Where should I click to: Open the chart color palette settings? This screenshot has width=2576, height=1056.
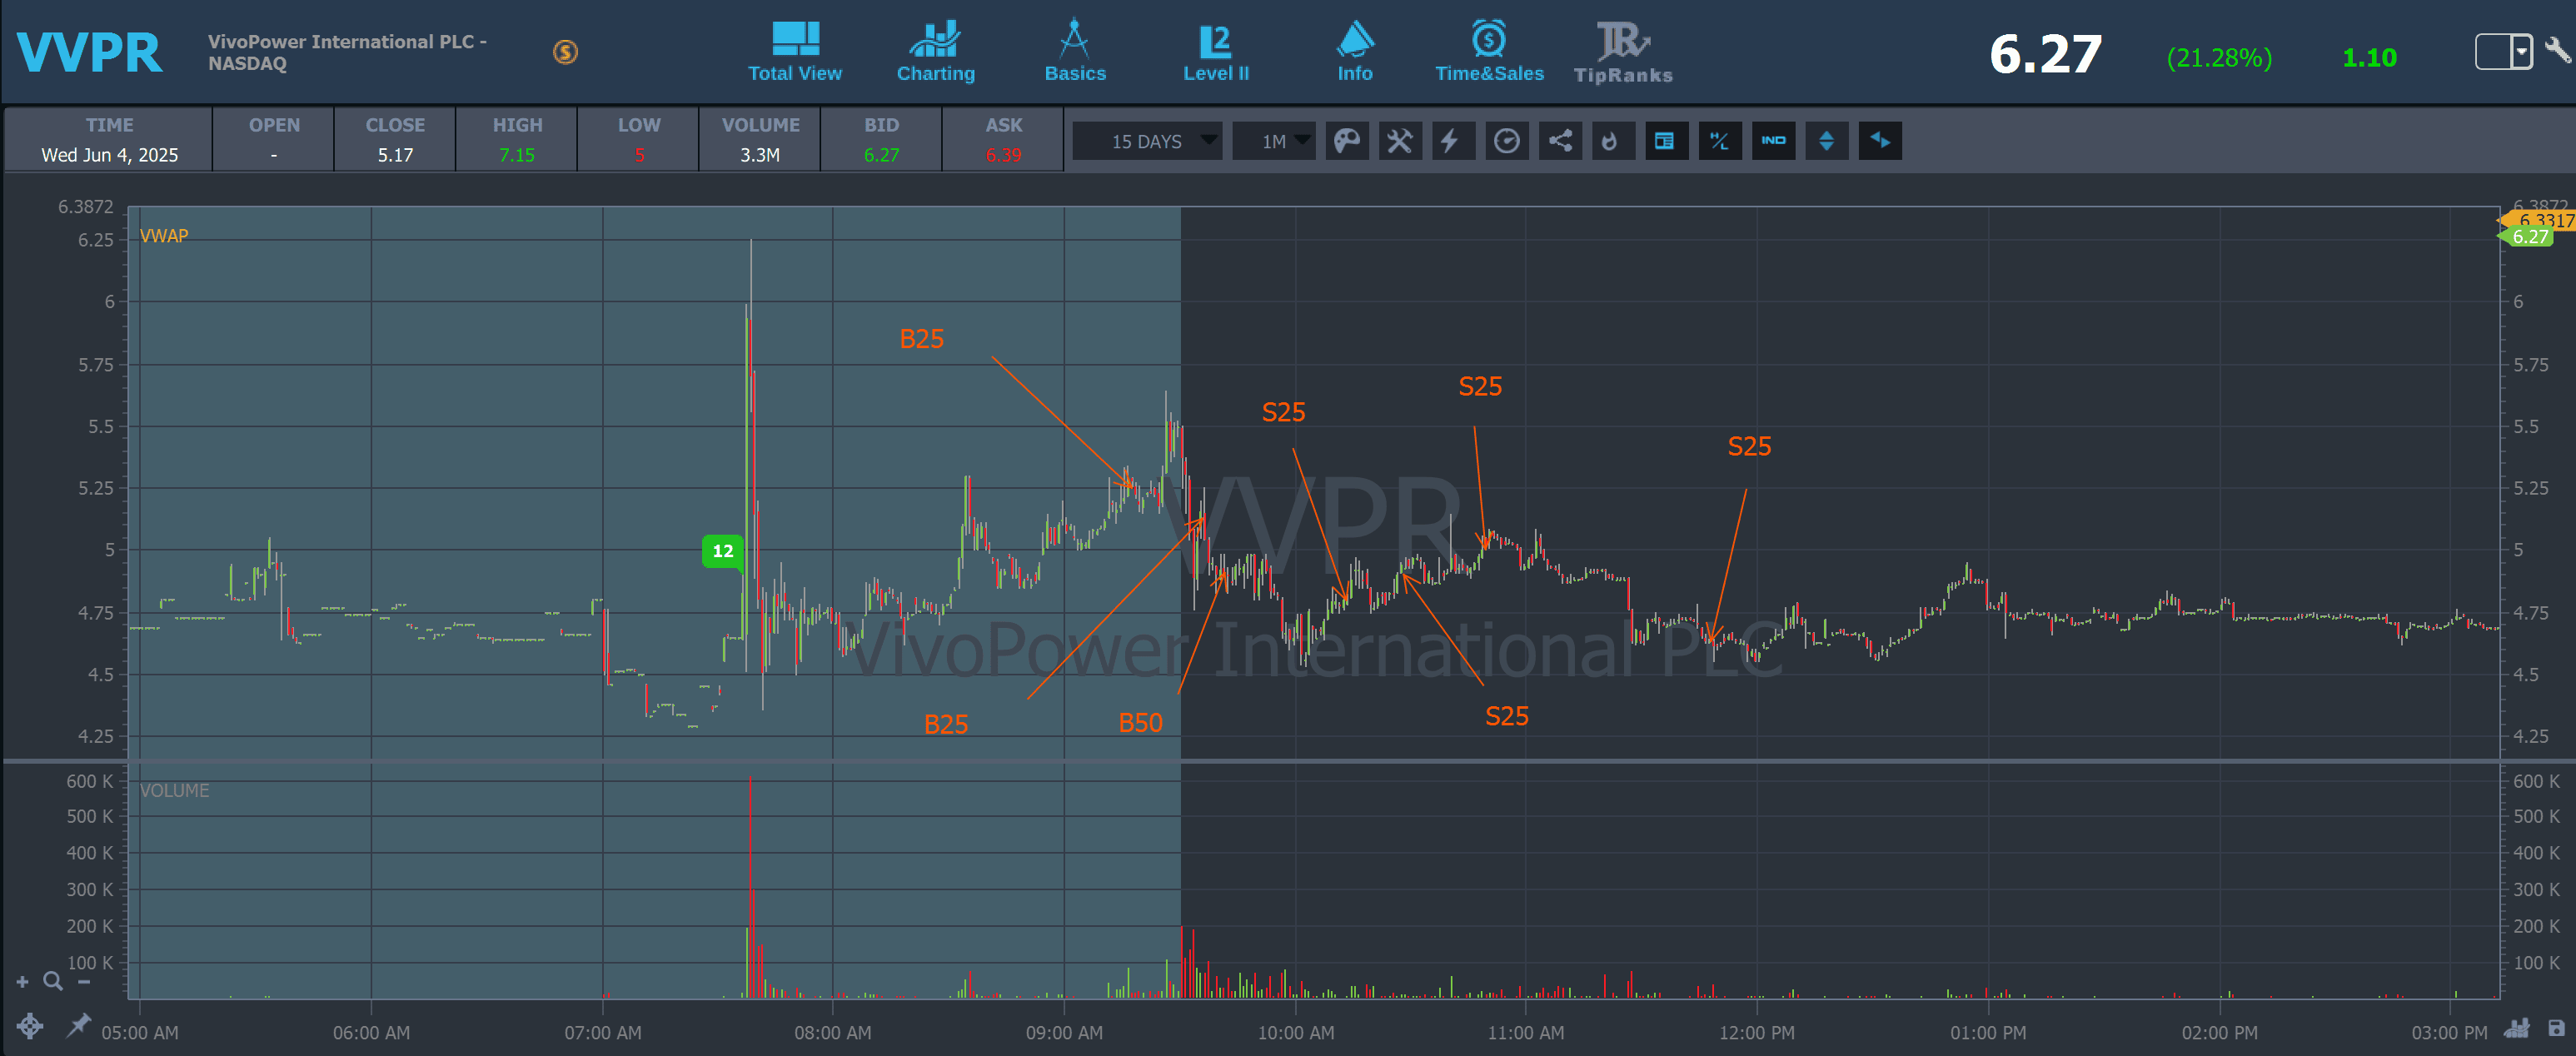(x=1347, y=141)
